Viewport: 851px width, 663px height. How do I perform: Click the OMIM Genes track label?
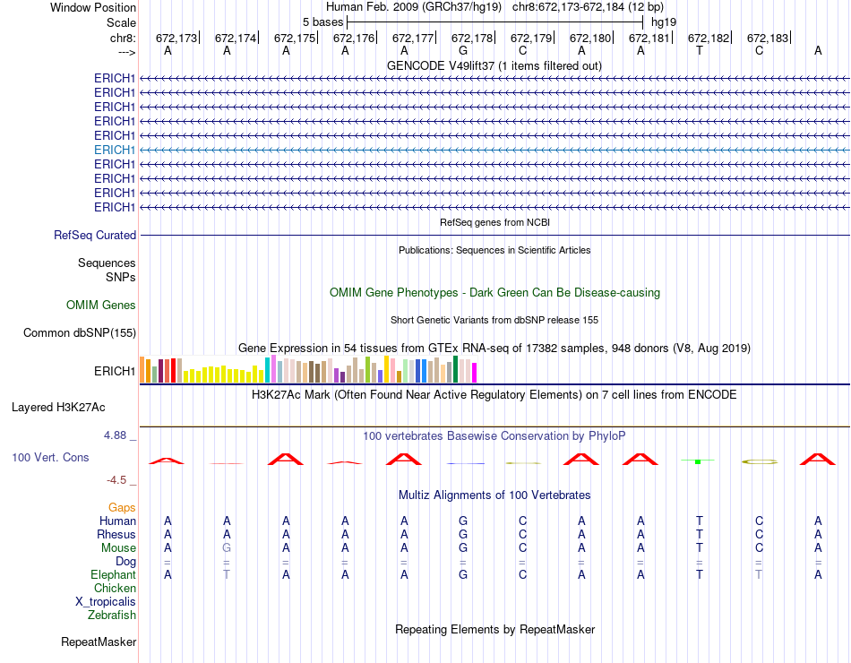point(101,306)
